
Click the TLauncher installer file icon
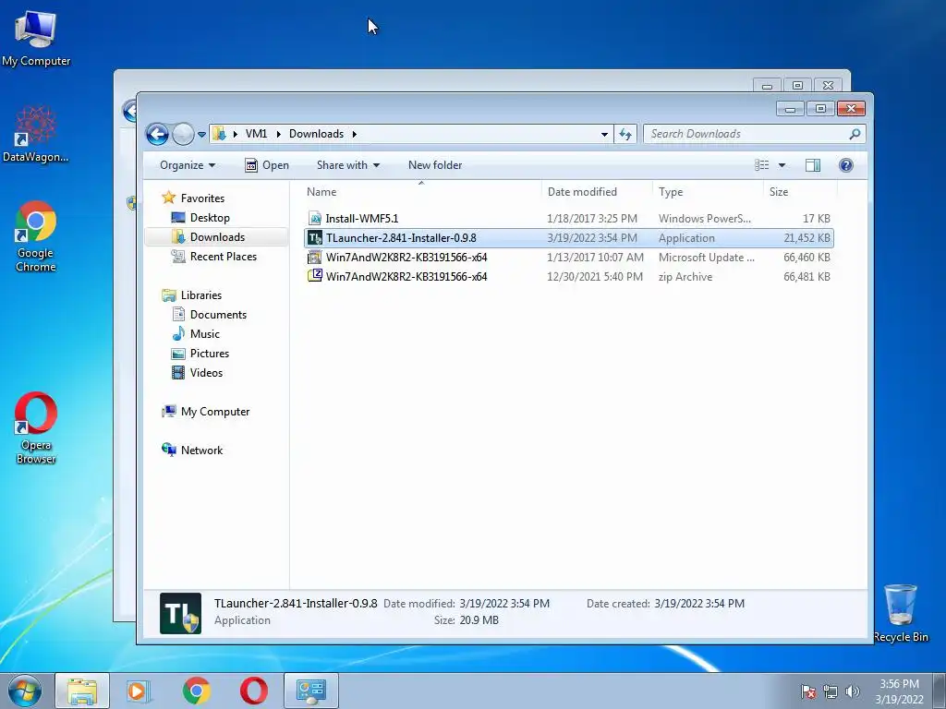click(x=315, y=238)
